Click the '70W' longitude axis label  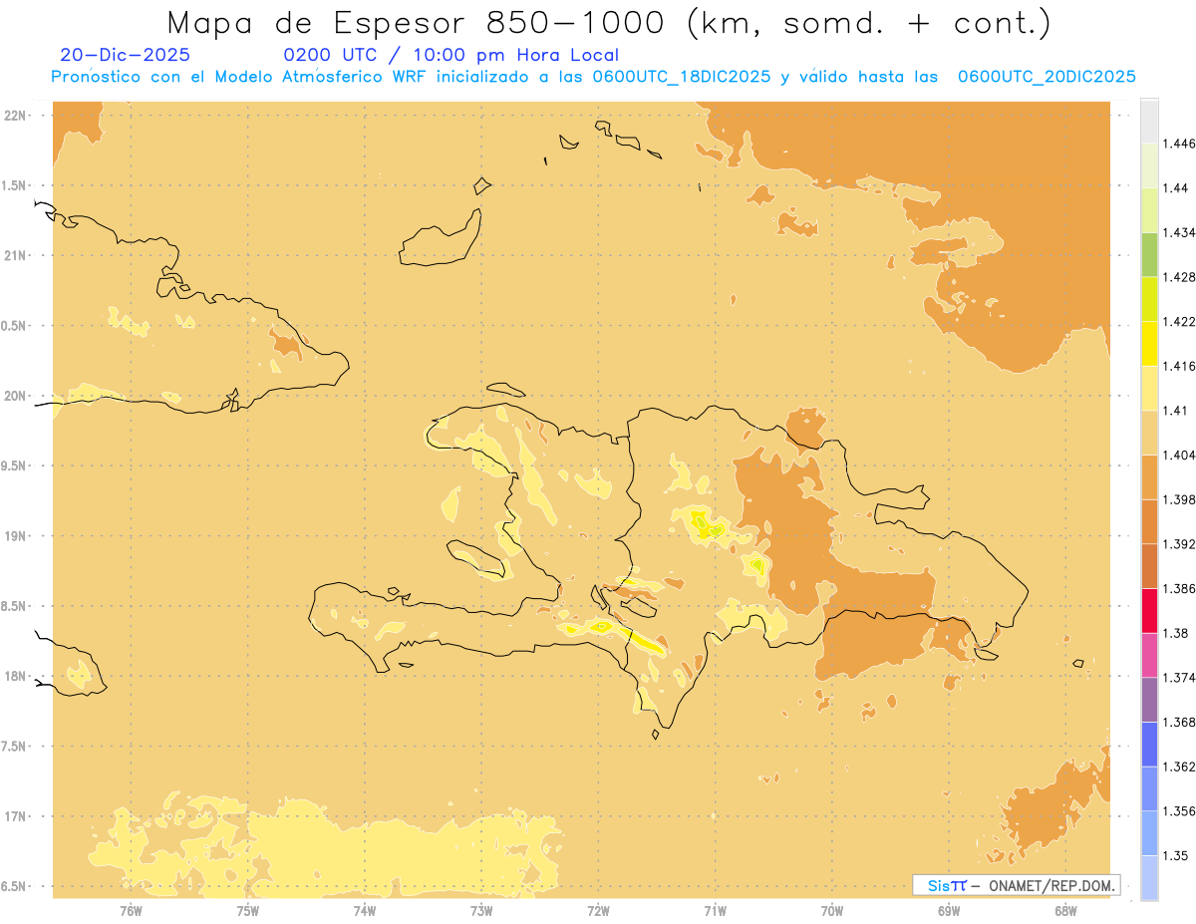pos(832,910)
